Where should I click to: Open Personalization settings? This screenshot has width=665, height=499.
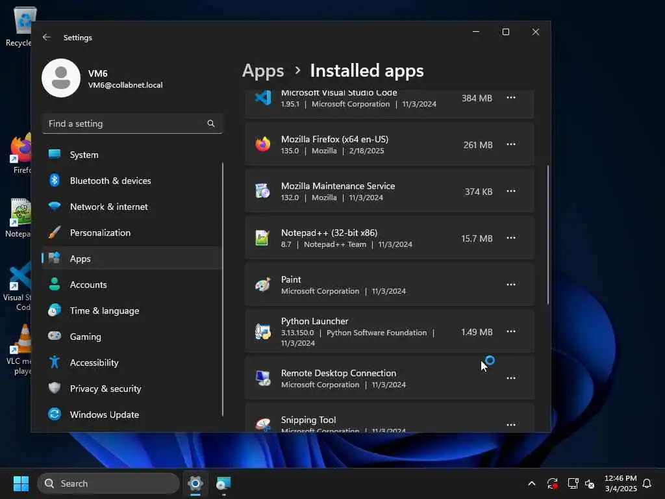click(132, 233)
